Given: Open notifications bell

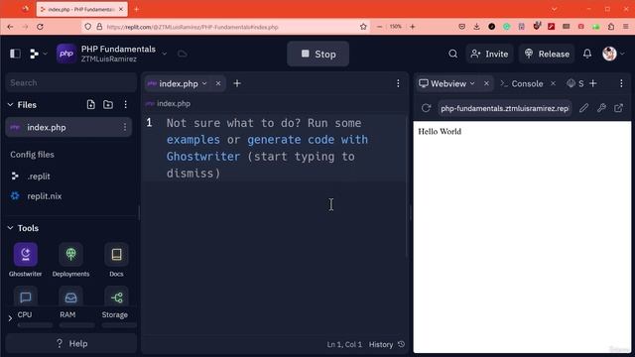Looking at the screenshot, I should [x=587, y=54].
